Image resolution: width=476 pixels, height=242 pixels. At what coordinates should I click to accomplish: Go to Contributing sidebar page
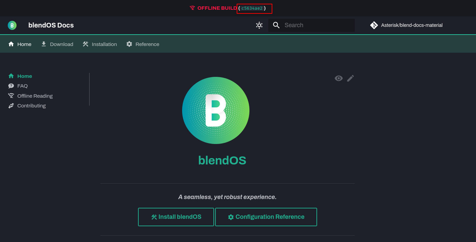click(31, 106)
